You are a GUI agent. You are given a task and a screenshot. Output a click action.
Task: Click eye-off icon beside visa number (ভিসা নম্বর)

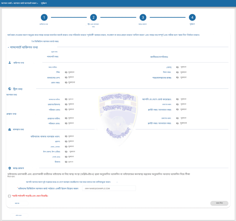[177, 72]
